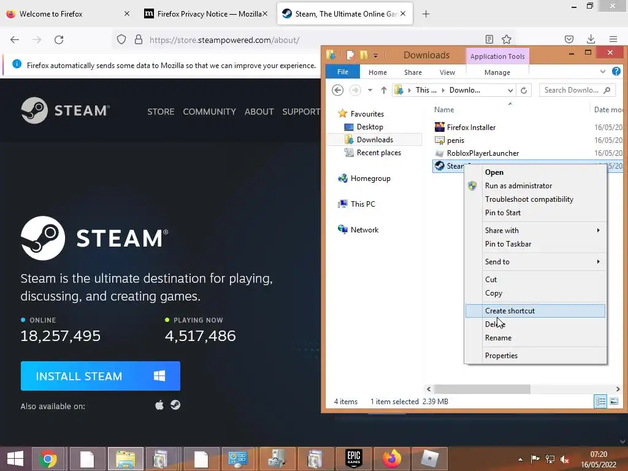Click Windows Start button
Image resolution: width=628 pixels, height=471 pixels.
(x=15, y=459)
